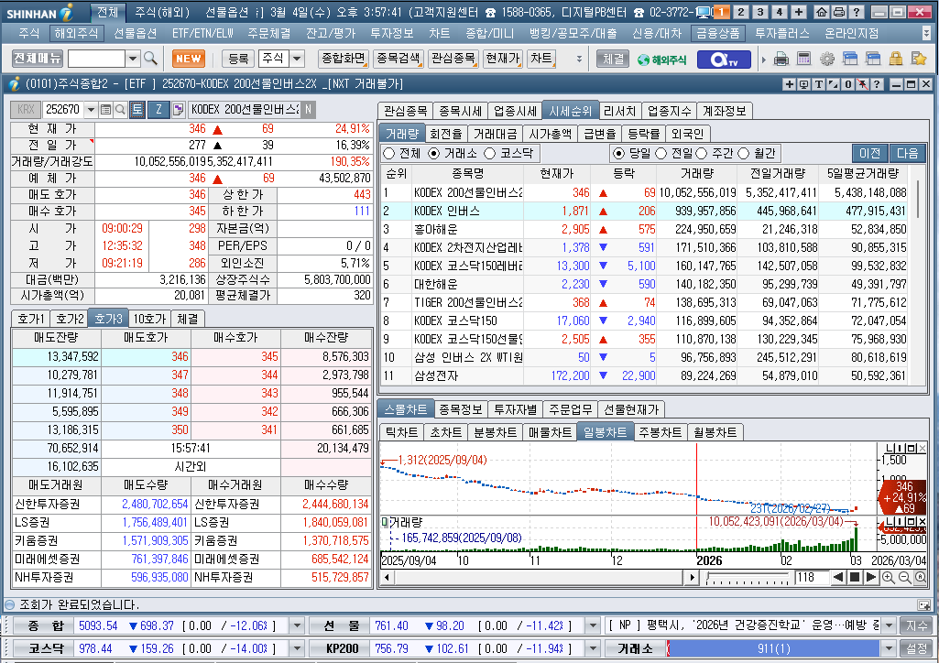Switch to virtual screen 3 button

tap(760, 12)
